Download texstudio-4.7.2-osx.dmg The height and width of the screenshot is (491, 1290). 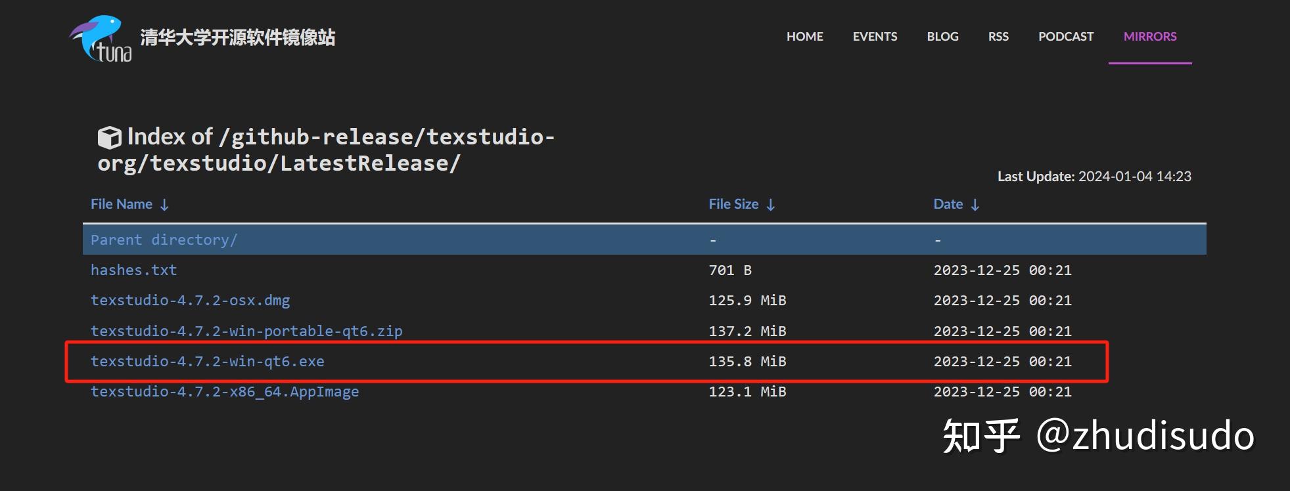click(190, 300)
